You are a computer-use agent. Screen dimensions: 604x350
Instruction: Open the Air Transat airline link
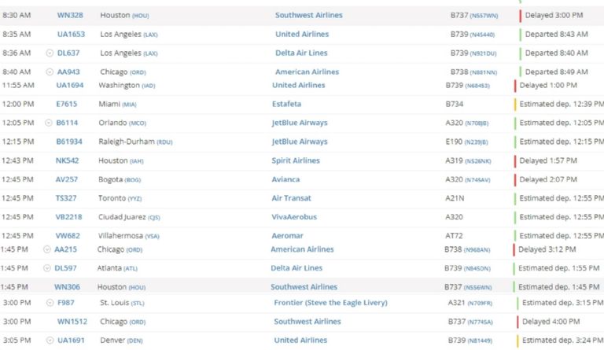click(x=291, y=198)
